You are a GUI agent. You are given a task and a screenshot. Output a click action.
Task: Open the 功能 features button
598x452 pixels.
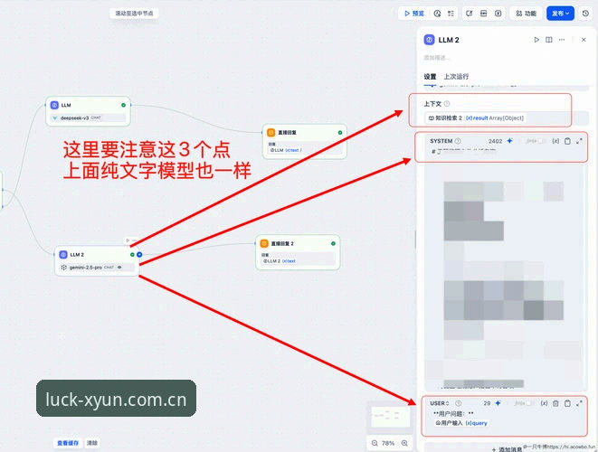click(x=527, y=14)
